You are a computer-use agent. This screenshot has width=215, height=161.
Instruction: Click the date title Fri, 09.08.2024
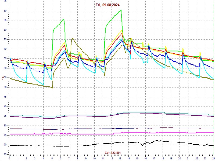107,5
